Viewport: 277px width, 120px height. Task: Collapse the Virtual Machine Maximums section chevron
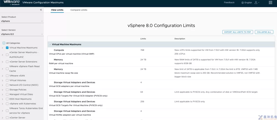tap(50, 44)
